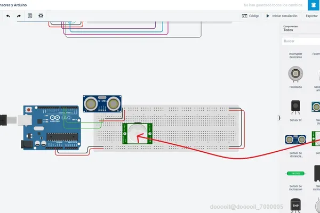Open the Código editor panel
This screenshot has height=213, width=320.
click(x=251, y=16)
